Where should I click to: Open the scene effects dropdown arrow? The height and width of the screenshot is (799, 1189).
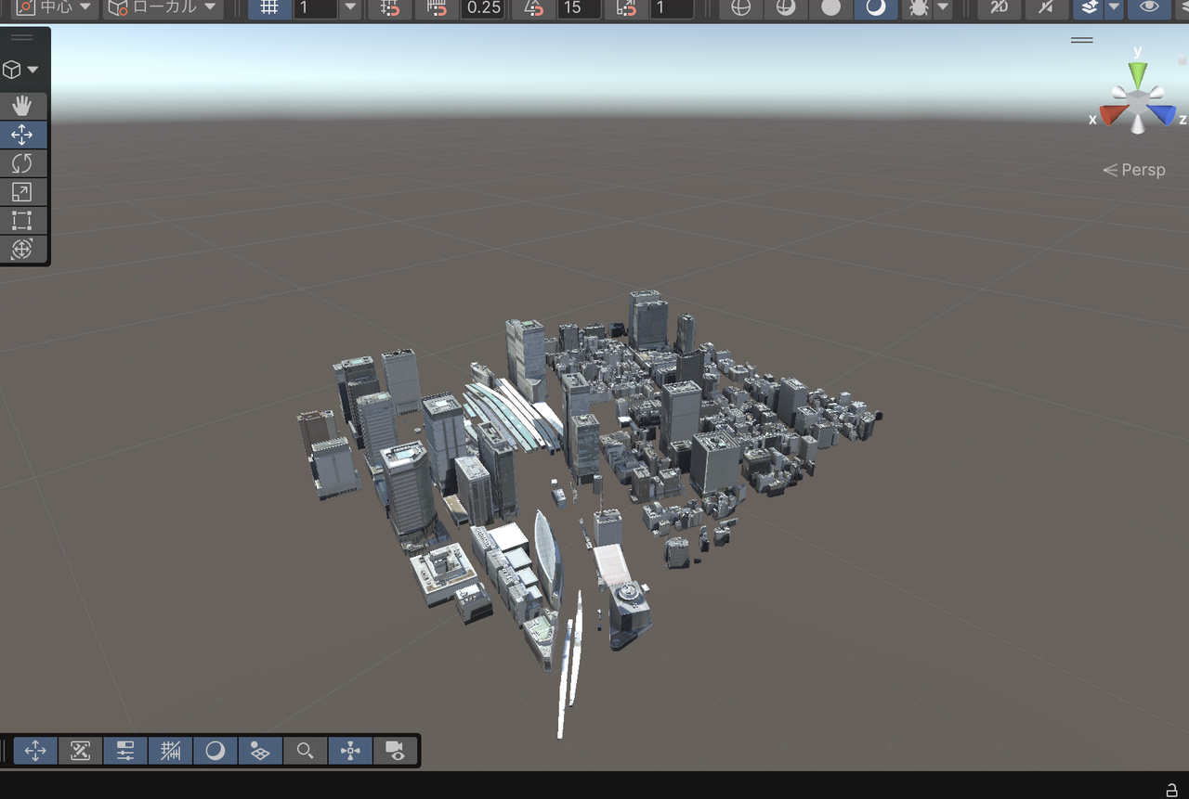pos(1114,8)
